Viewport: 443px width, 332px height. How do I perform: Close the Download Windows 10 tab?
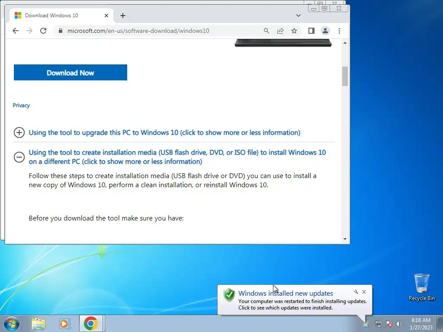tap(106, 16)
